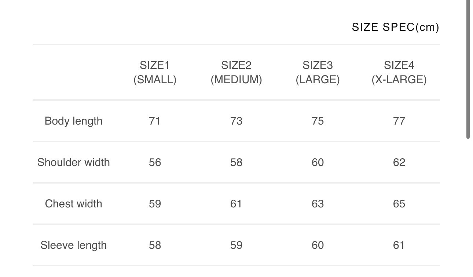Click the SIZE SPEC(cm) heading
Image resolution: width=473 pixels, height=277 pixels.
pos(395,27)
